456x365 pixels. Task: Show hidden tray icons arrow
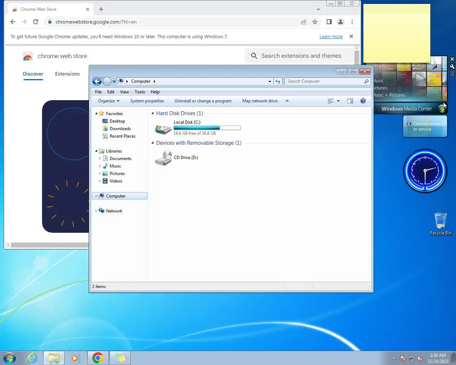click(x=394, y=358)
